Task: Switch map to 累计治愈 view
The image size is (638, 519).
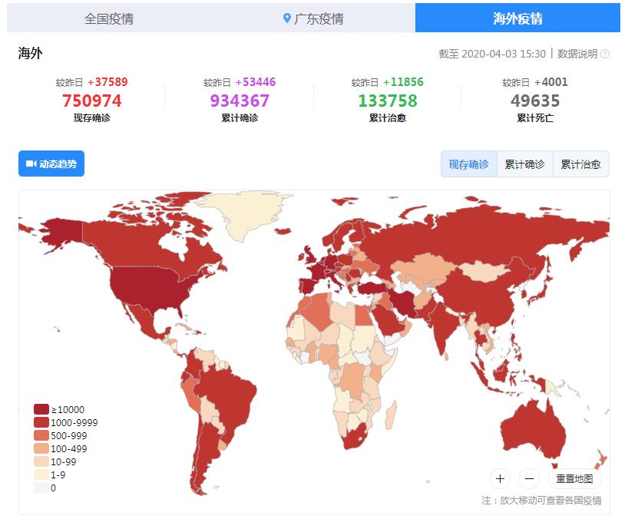Action: pos(580,164)
